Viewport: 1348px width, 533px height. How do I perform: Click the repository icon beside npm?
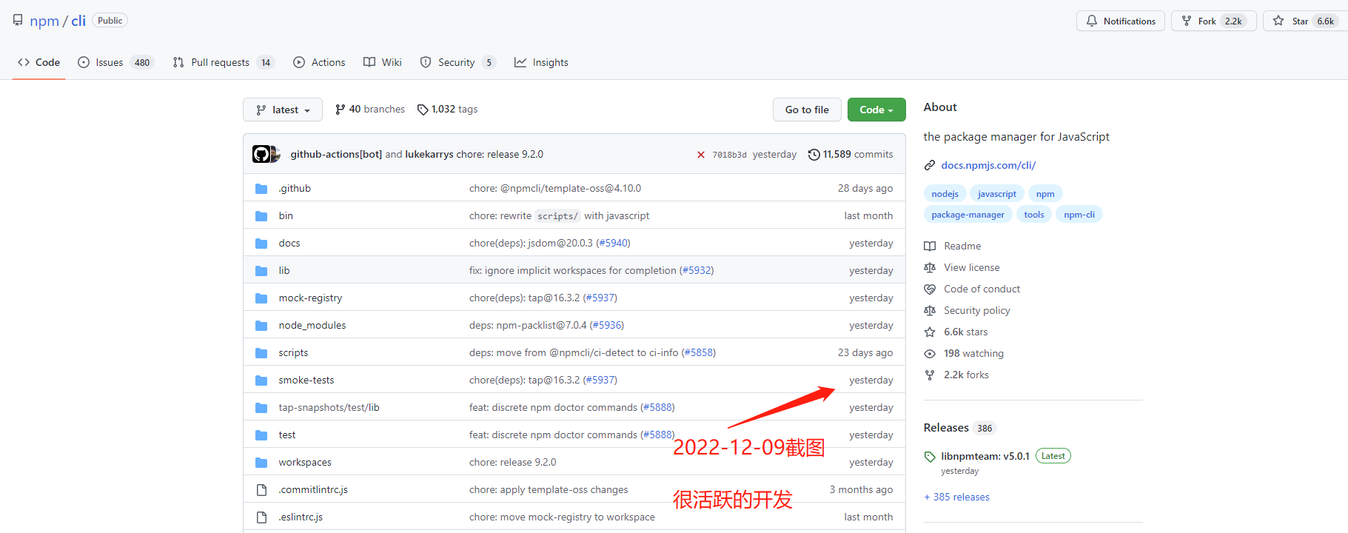(x=18, y=20)
